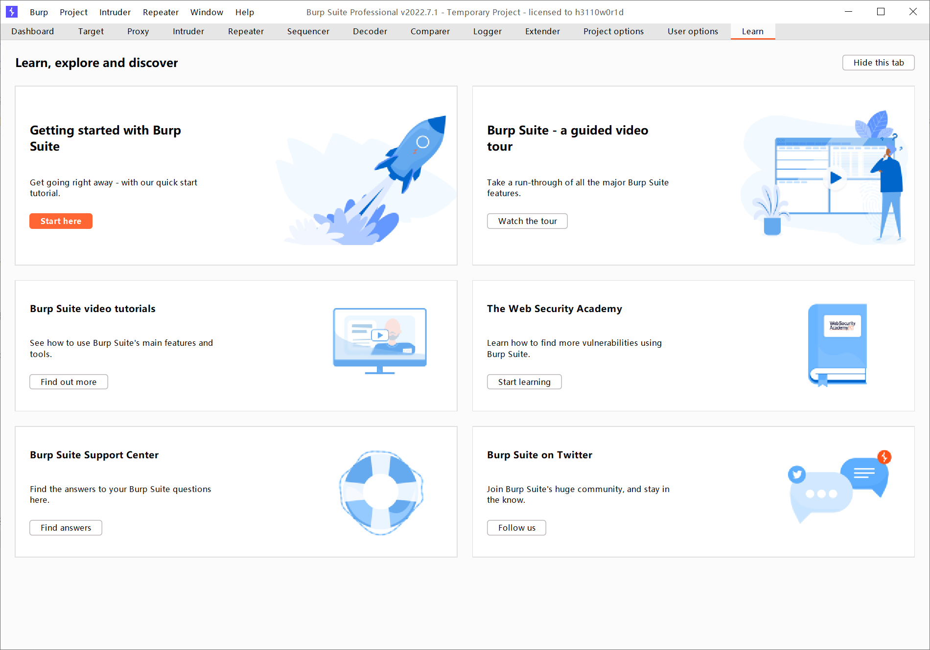The height and width of the screenshot is (650, 930).
Task: Click the Web Security Academy book icon
Action: pyautogui.click(x=837, y=345)
